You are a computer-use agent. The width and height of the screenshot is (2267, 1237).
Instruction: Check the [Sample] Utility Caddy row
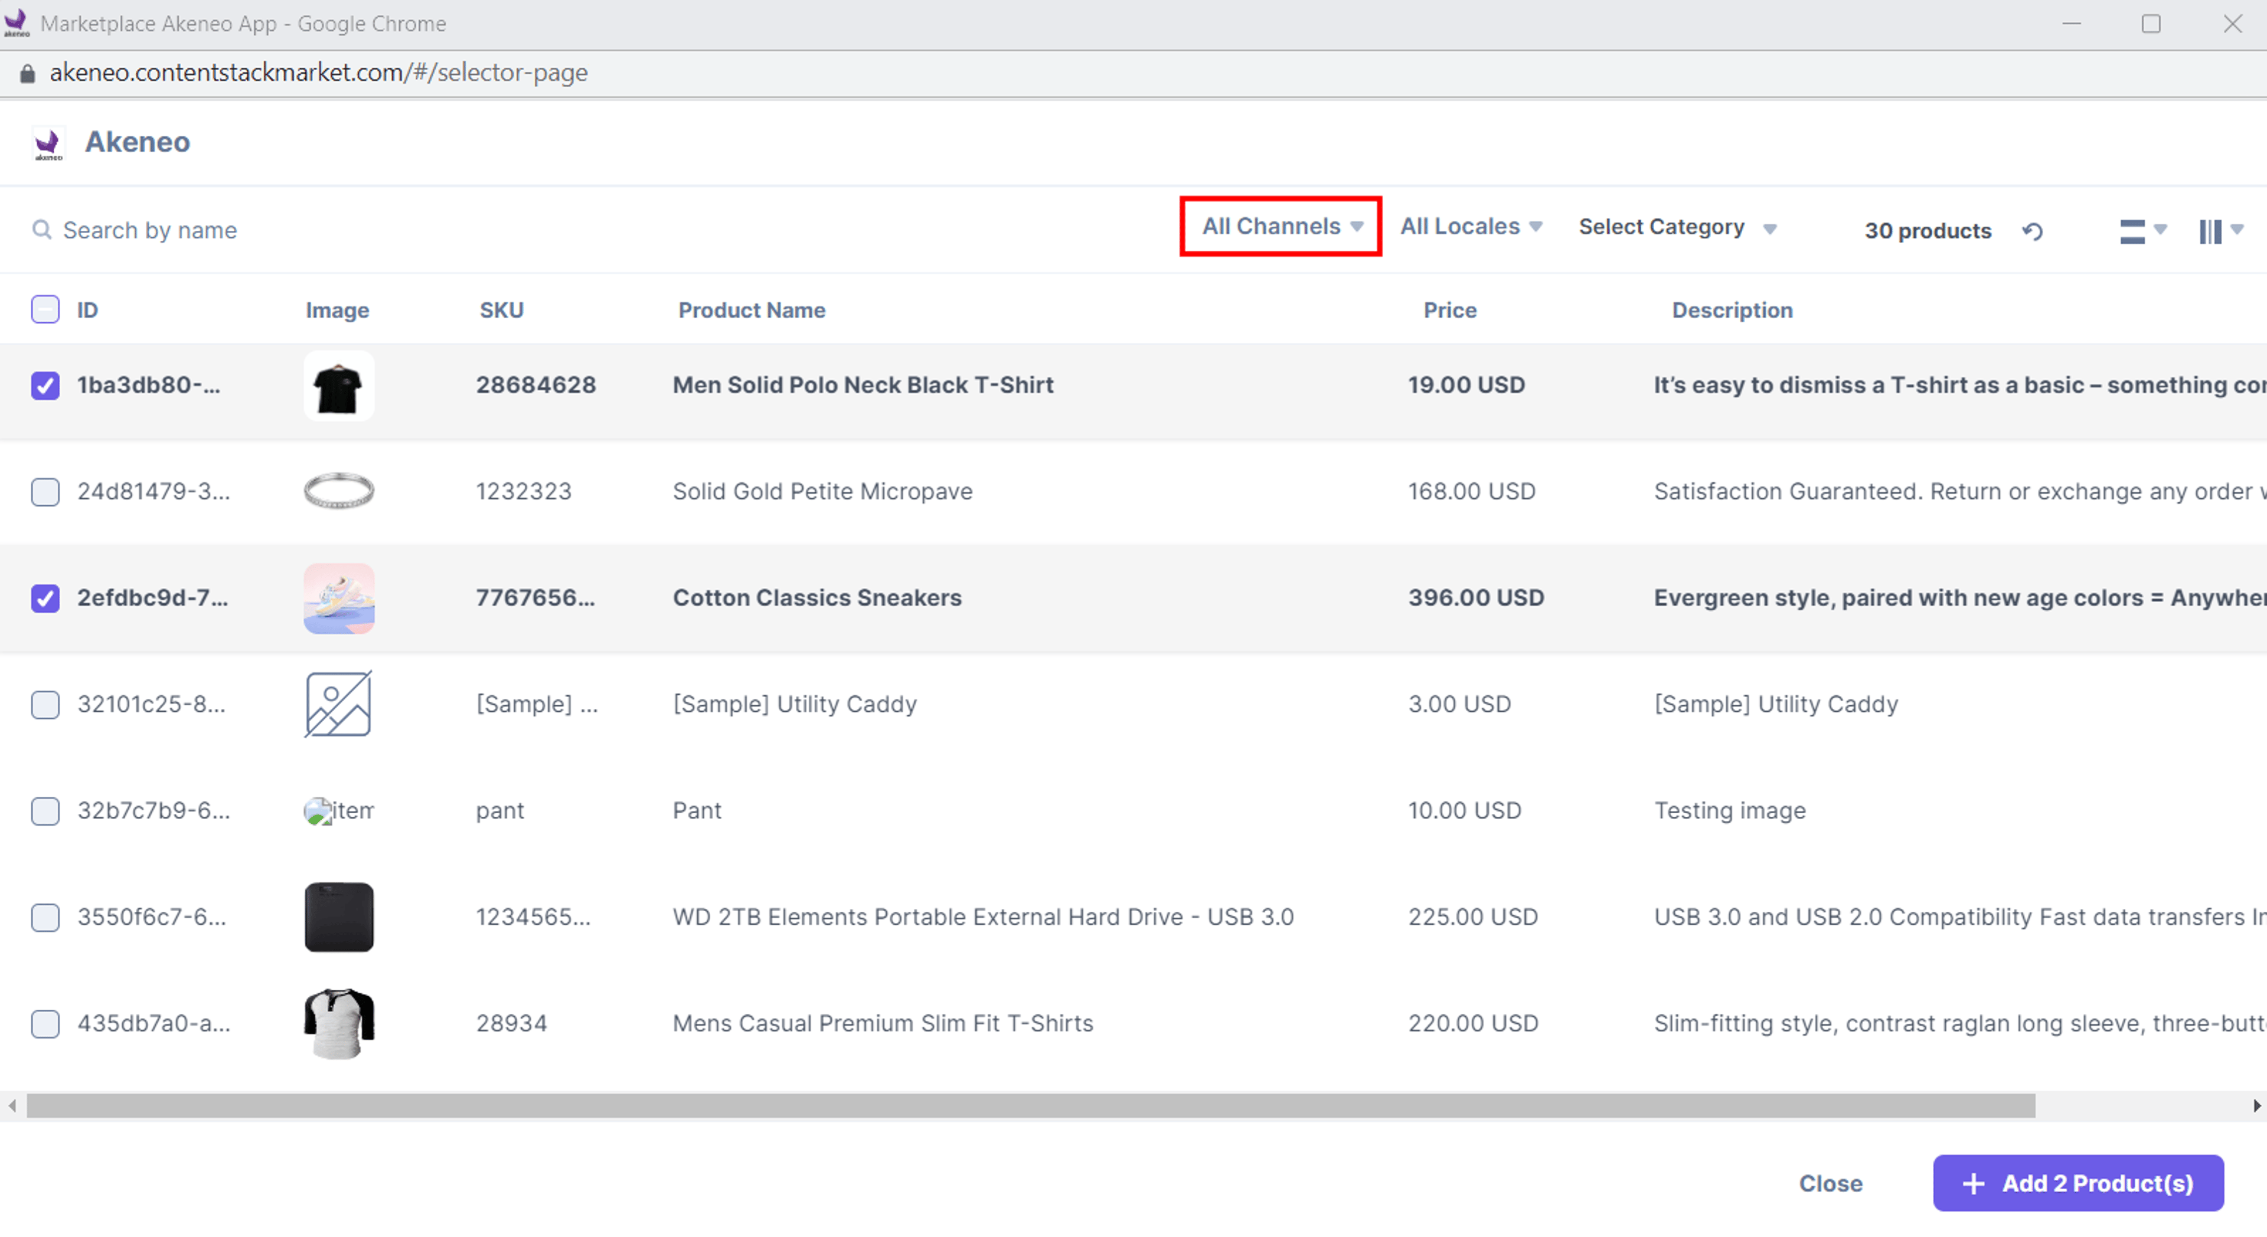point(45,704)
